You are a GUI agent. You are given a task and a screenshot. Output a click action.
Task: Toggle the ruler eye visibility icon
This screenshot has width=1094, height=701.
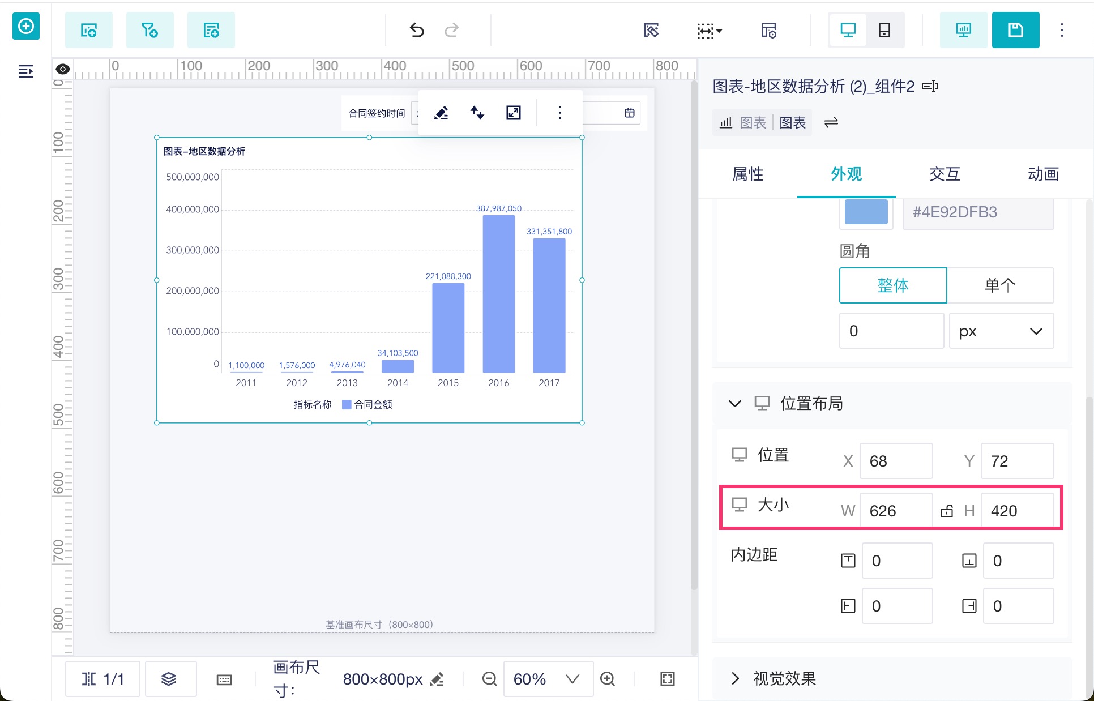[63, 69]
